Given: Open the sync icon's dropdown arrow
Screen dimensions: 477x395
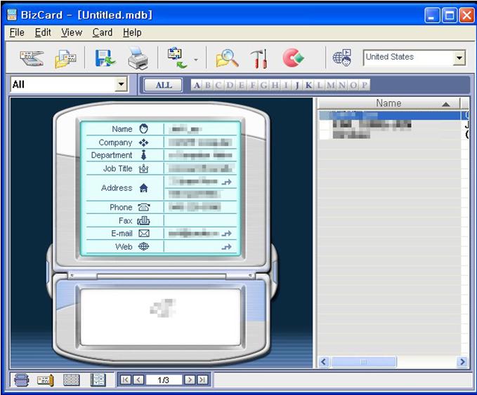Looking at the screenshot, I should pos(196,59).
